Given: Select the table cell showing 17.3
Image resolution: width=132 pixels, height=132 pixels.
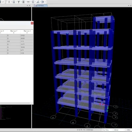Looking at the screenshot, I should coord(27,41).
